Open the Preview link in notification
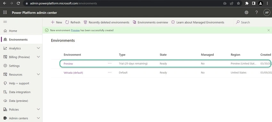The width and height of the screenshot is (272, 122). coord(75,30)
